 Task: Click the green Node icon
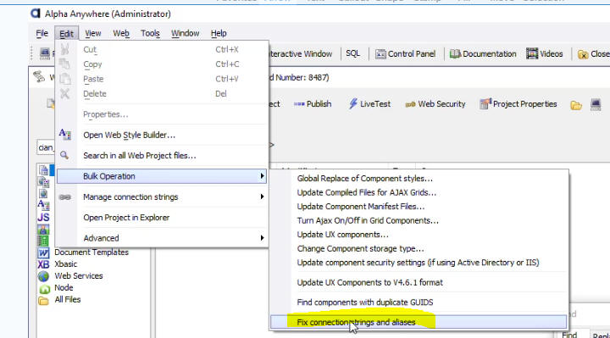(x=45, y=289)
